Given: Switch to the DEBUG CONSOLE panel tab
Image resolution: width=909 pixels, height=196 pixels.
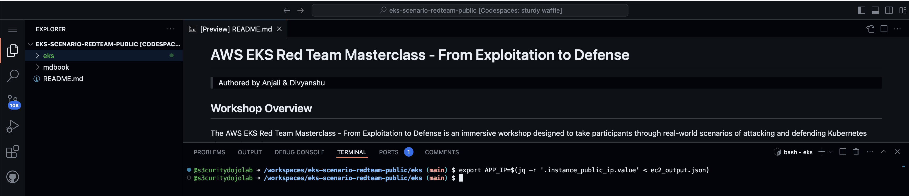Looking at the screenshot, I should tap(299, 152).
